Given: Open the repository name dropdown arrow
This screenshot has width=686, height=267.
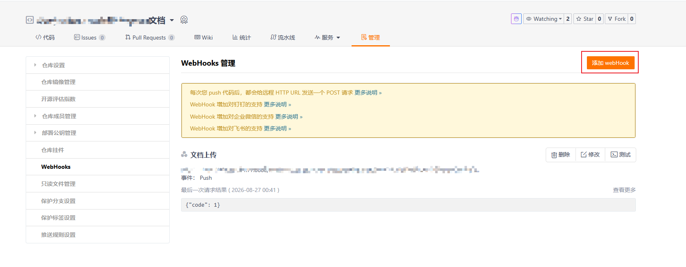Looking at the screenshot, I should (172, 20).
